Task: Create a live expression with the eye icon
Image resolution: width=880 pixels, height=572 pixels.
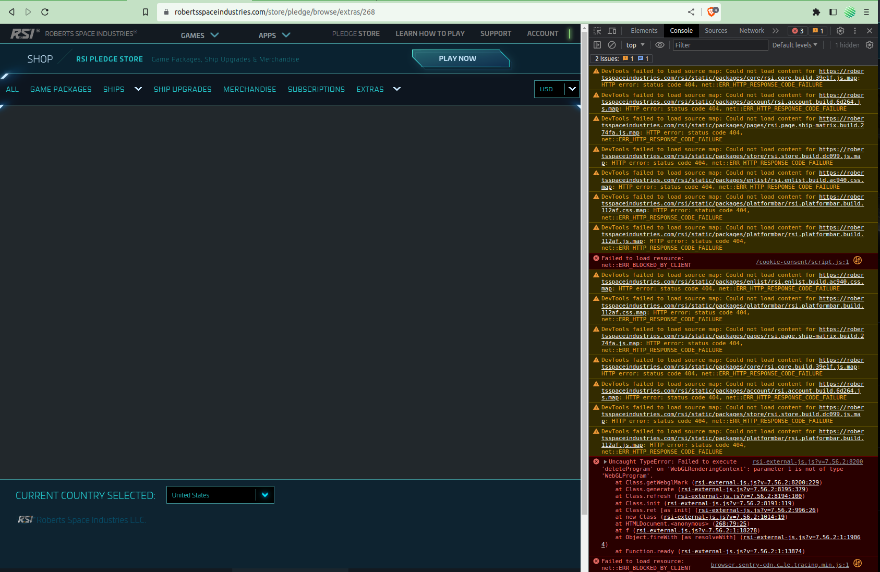Action: 660,45
